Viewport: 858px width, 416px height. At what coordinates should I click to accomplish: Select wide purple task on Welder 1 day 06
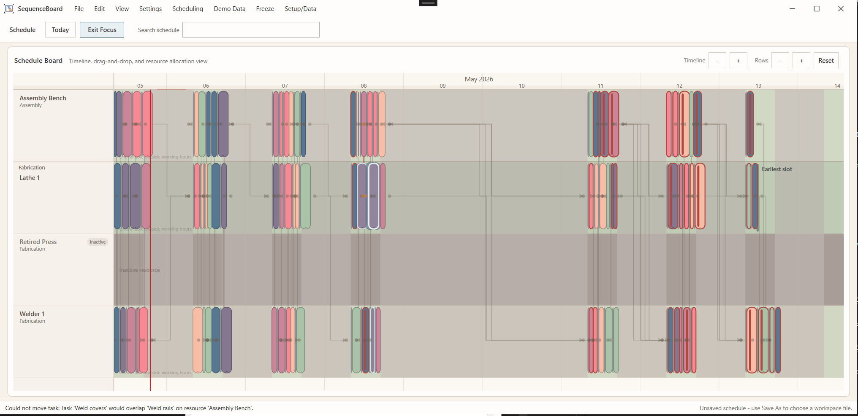tap(226, 340)
